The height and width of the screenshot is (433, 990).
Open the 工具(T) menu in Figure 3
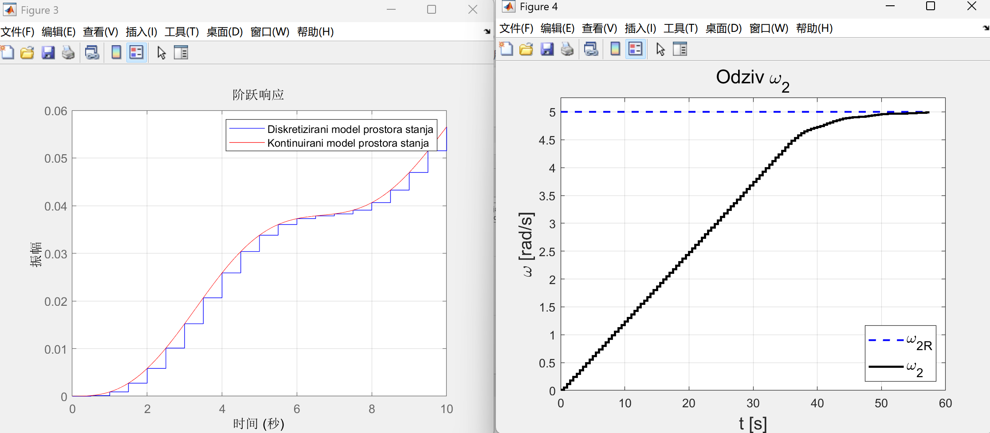tap(182, 31)
